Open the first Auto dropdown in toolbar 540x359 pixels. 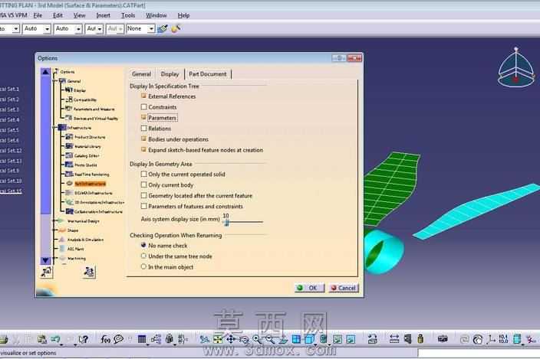pyautogui.click(x=37, y=29)
